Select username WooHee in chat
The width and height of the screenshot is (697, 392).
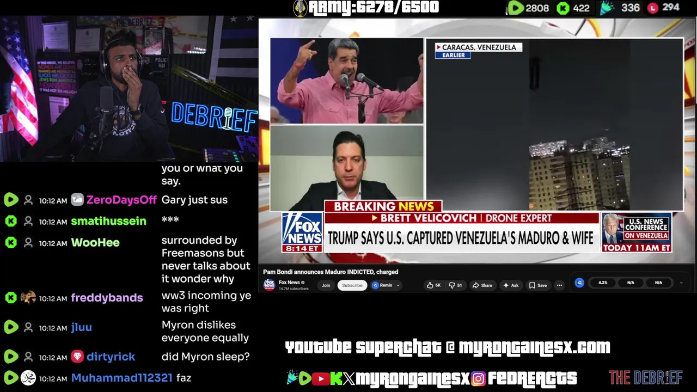95,242
